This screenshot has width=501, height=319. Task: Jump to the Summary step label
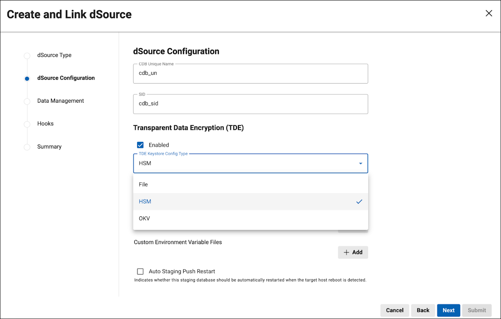click(x=49, y=147)
